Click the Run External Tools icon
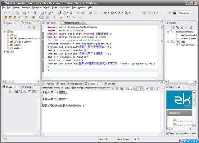 point(126,13)
